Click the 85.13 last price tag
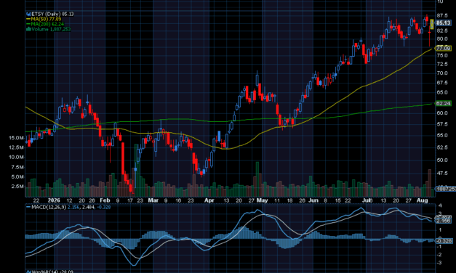Viewport: 456px width, 273px height. pyautogui.click(x=443, y=23)
